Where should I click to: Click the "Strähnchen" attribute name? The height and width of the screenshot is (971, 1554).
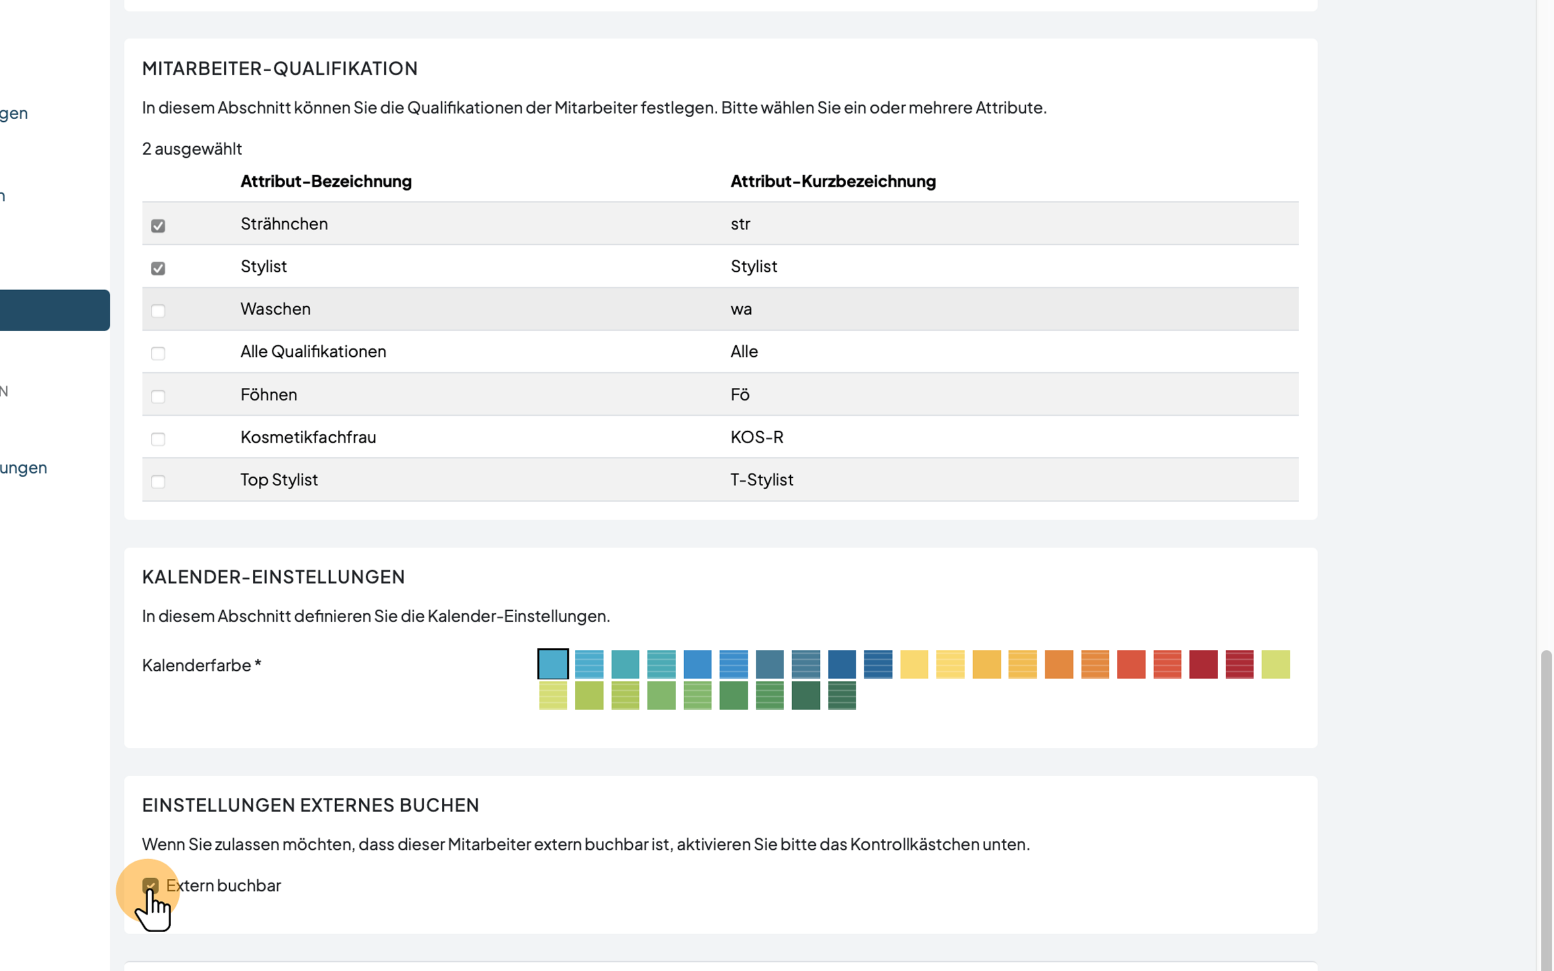[284, 224]
